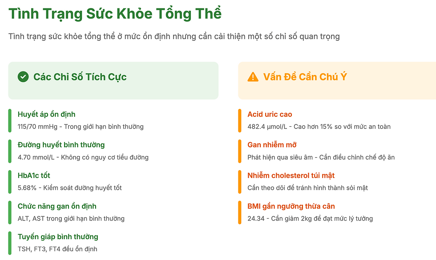Image resolution: width=436 pixels, height=260 pixels.
Task: Open the "Gan nhiễm mỡ" warning item
Action: (272, 145)
